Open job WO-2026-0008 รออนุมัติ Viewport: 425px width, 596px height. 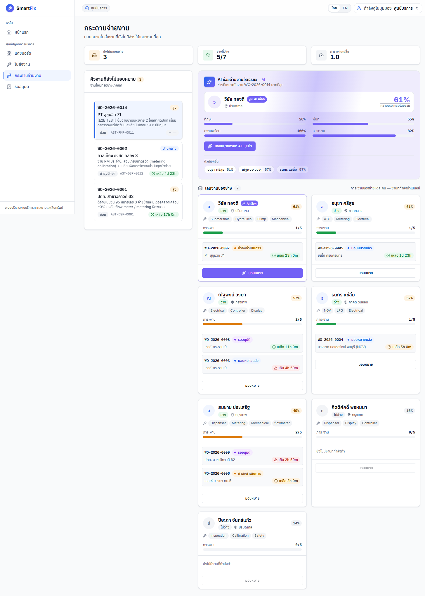click(252, 343)
